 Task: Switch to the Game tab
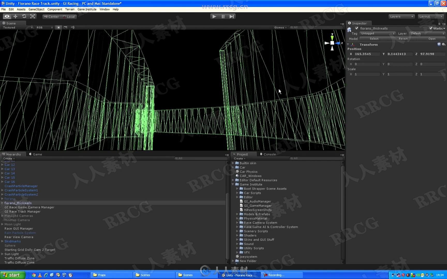35,154
